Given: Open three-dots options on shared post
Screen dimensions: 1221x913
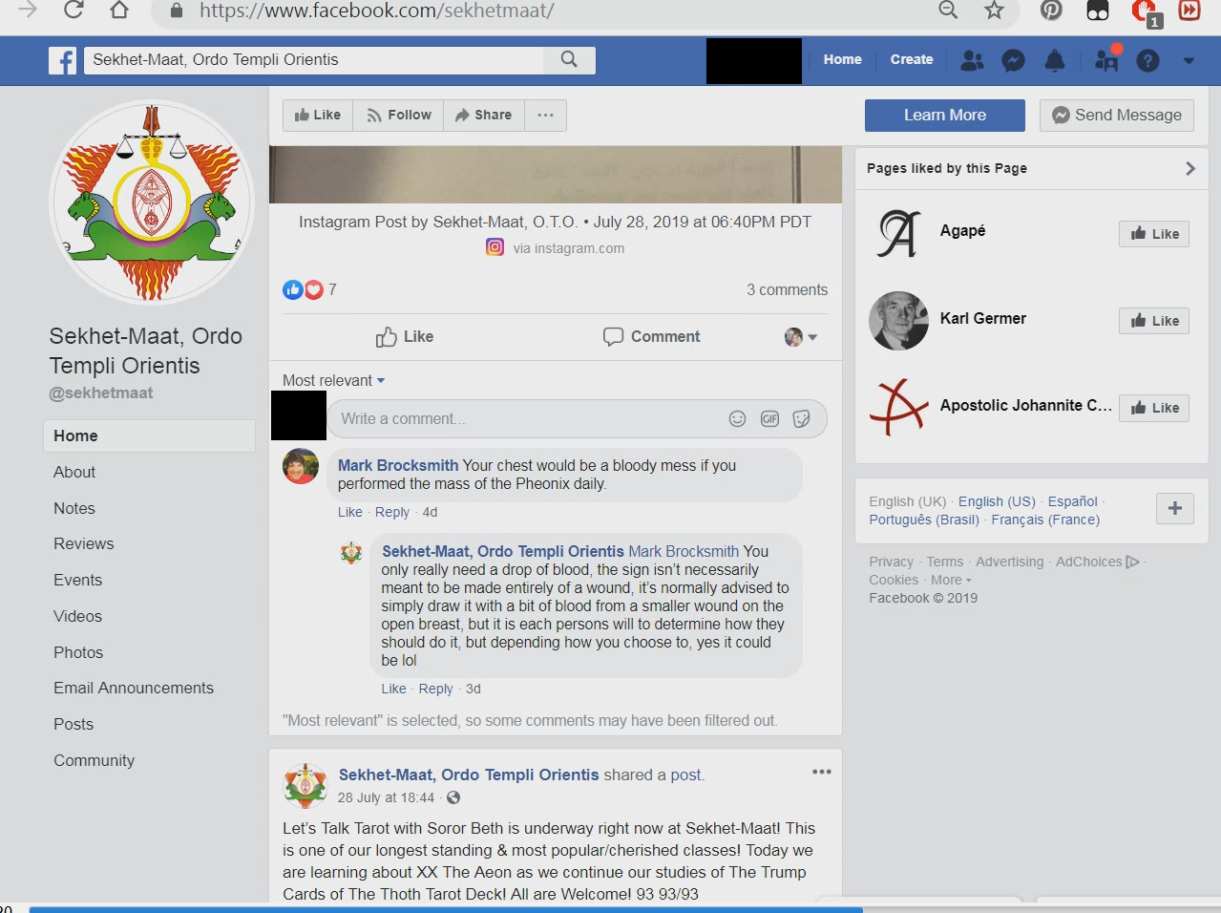Looking at the screenshot, I should point(821,772).
